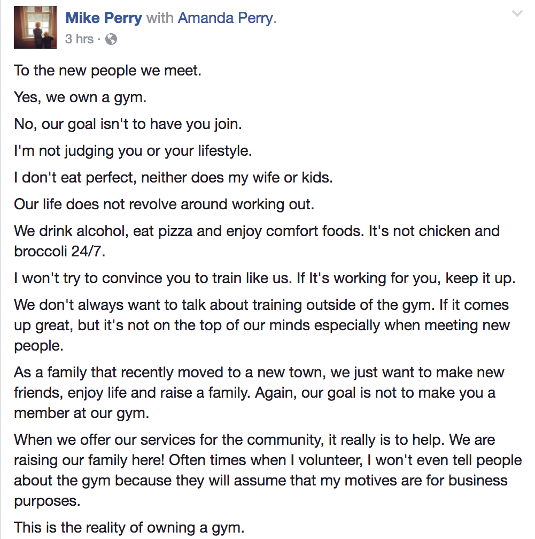Screen dimensions: 535x539
Task: Click the text 'I'm not judging you or your lifestyle.'
Action: tap(133, 151)
